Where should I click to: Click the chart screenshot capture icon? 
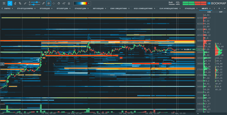pos(4,3)
